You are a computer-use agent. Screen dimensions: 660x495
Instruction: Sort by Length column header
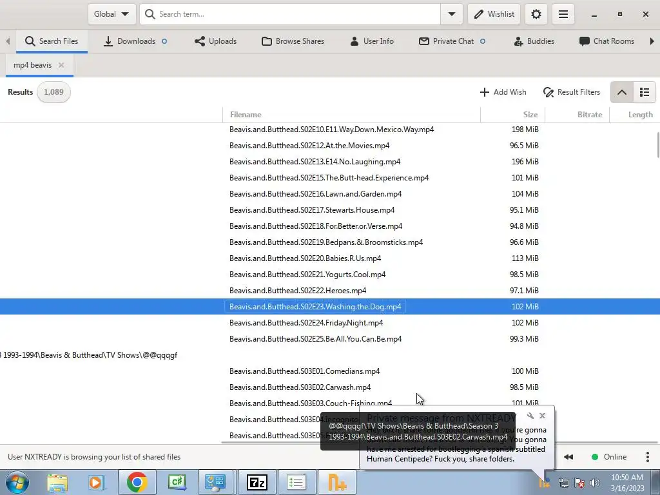635,115
